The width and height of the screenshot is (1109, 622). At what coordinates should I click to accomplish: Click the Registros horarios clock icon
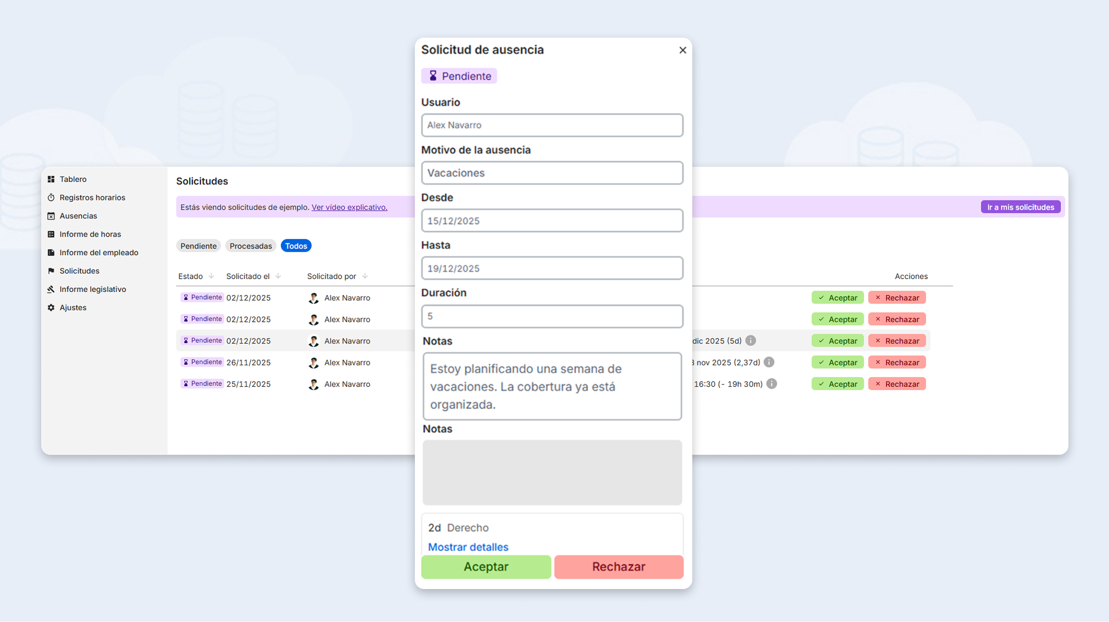(51, 197)
